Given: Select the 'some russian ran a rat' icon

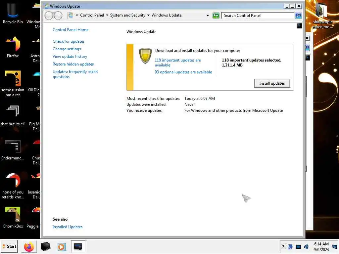Looking at the screenshot, I should coord(13,83).
